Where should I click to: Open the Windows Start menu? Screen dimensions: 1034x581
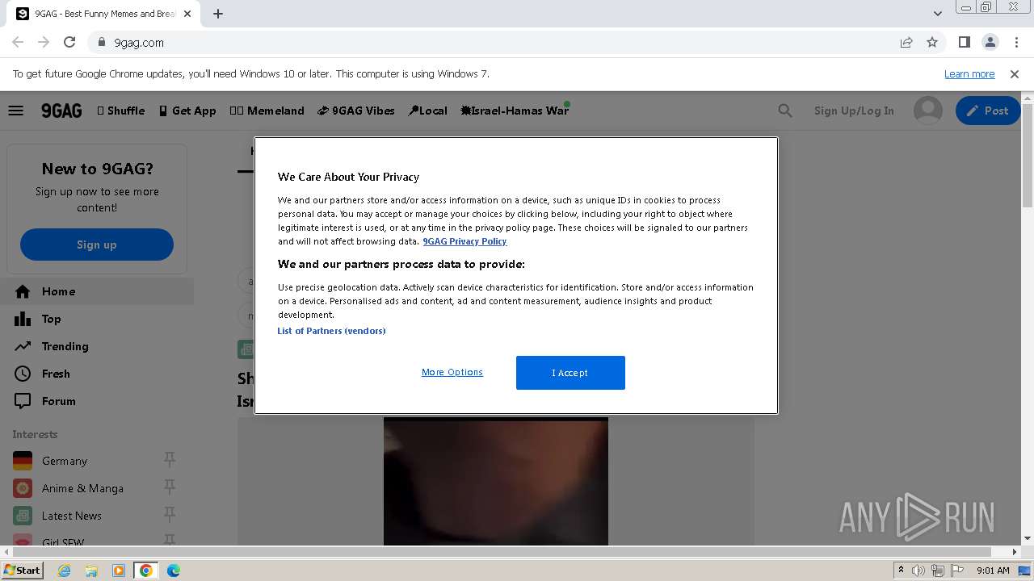click(22, 571)
